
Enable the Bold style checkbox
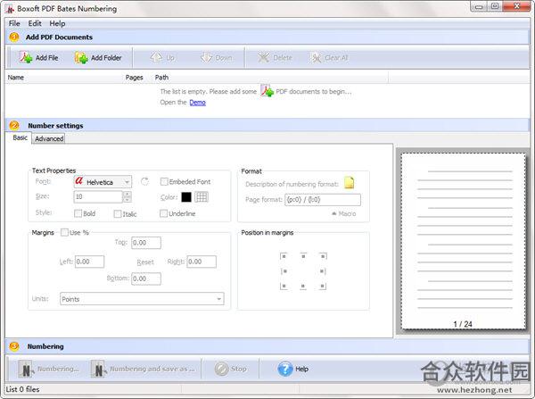coord(78,213)
